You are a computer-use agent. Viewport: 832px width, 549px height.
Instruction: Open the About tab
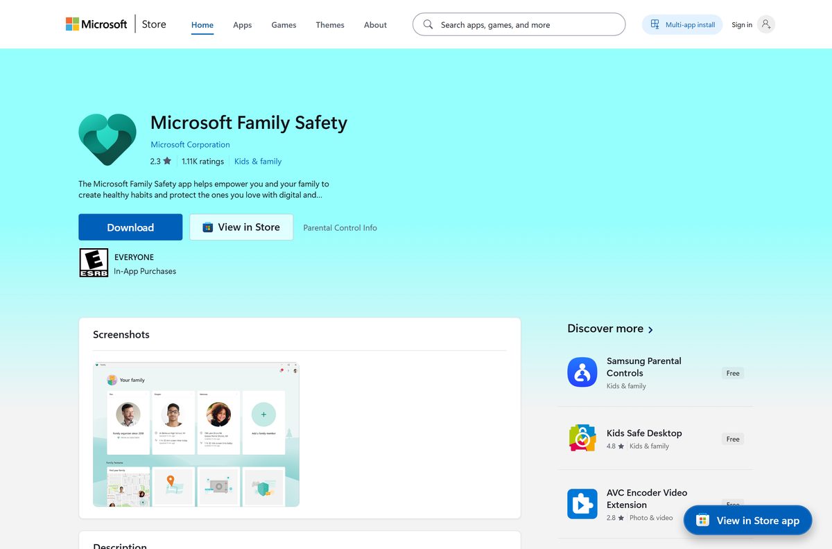coord(375,25)
